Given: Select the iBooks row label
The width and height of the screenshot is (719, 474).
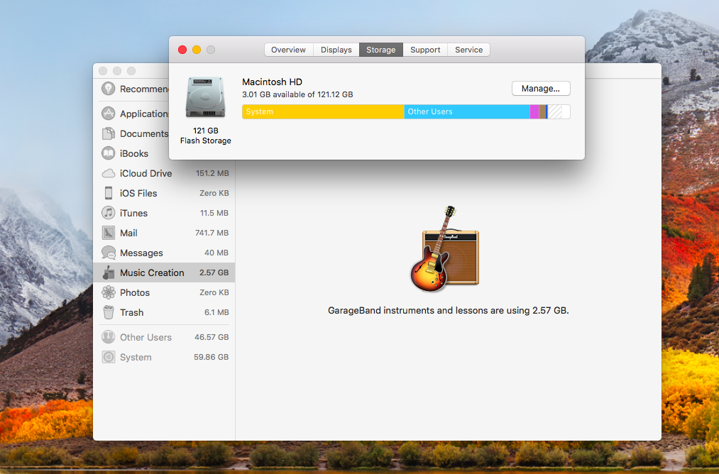Looking at the screenshot, I should [134, 153].
